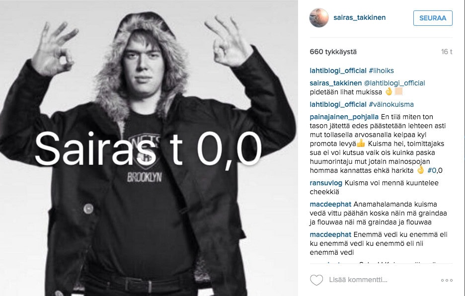Click the @lahtiblogi_official mention
Image resolution: width=465 pixels, height=296 pixels.
tap(394, 83)
